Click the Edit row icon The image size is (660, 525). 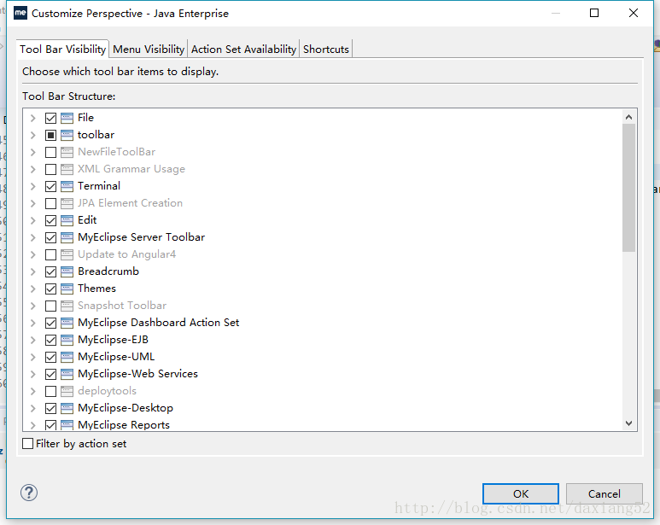[x=67, y=220]
